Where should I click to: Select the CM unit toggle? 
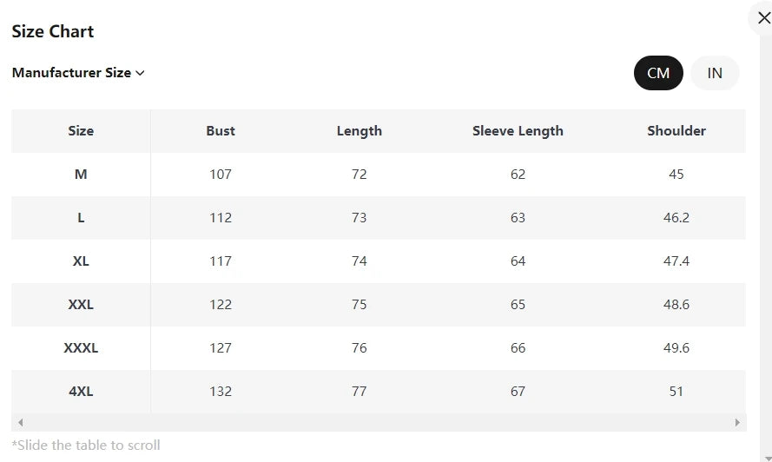pos(658,73)
